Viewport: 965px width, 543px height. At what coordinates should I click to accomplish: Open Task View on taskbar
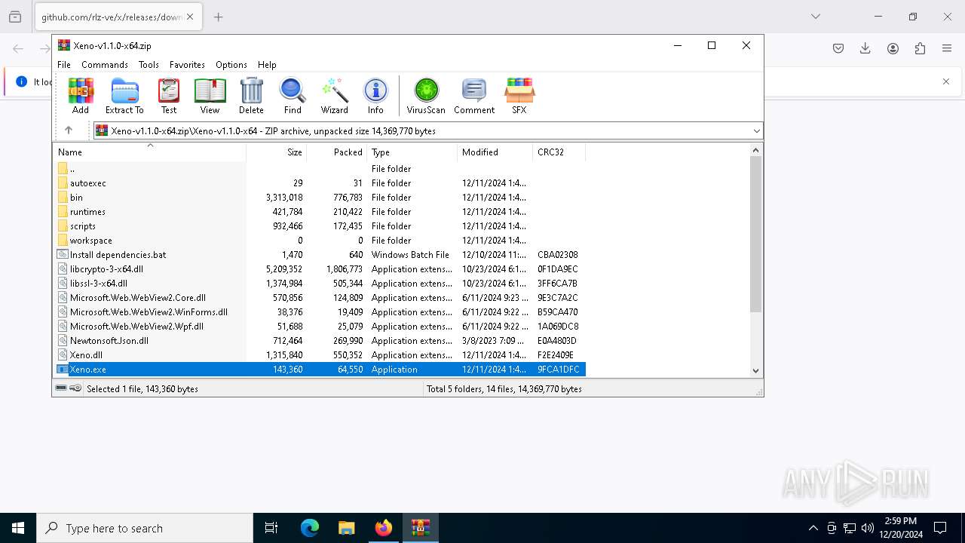pos(271,528)
